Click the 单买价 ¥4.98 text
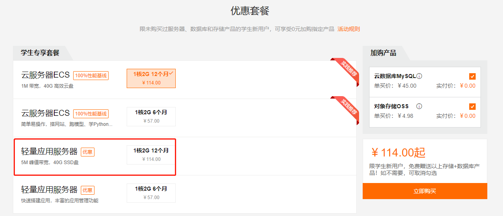The height and width of the screenshot is (216, 503). pos(394,116)
